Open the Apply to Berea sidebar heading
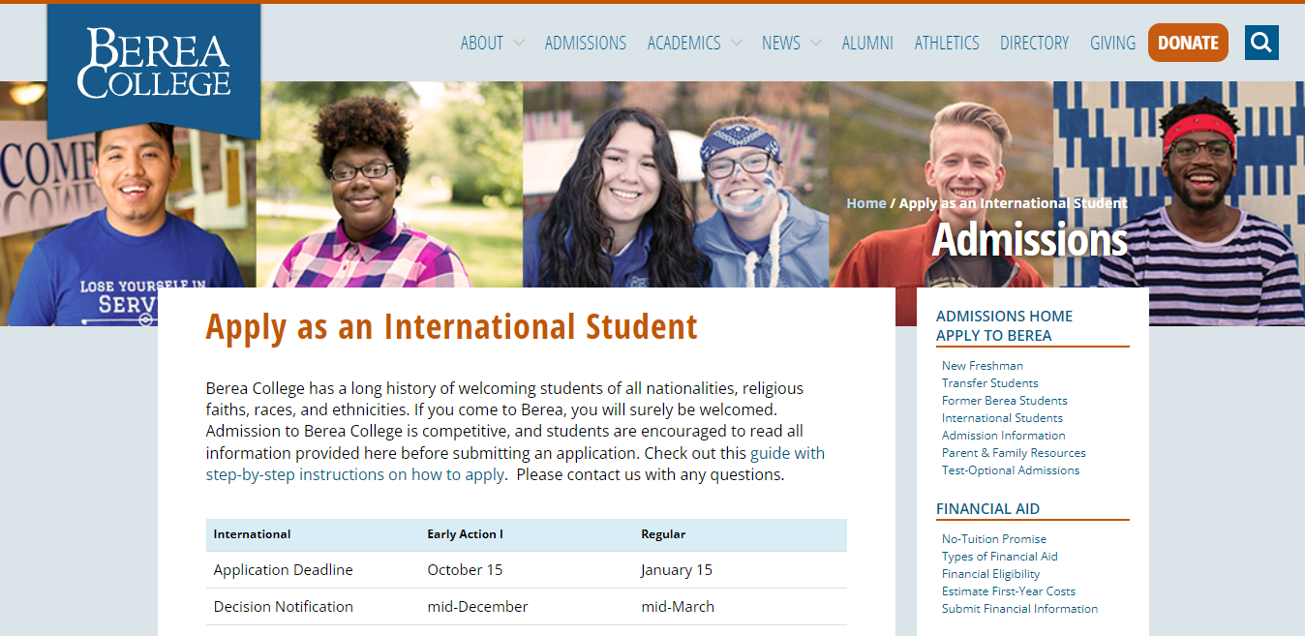The image size is (1305, 636). pyautogui.click(x=993, y=335)
